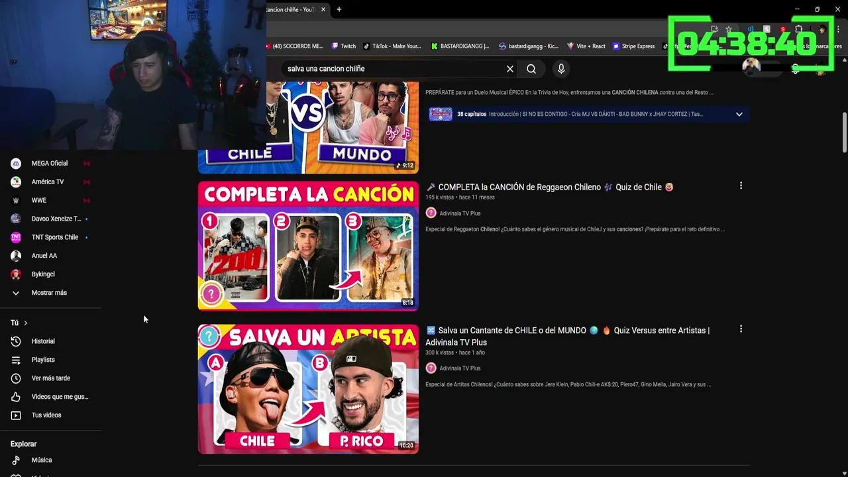Click Adivinala avatar beside 'COMPLETA la CANCIÓN' video

(x=431, y=213)
